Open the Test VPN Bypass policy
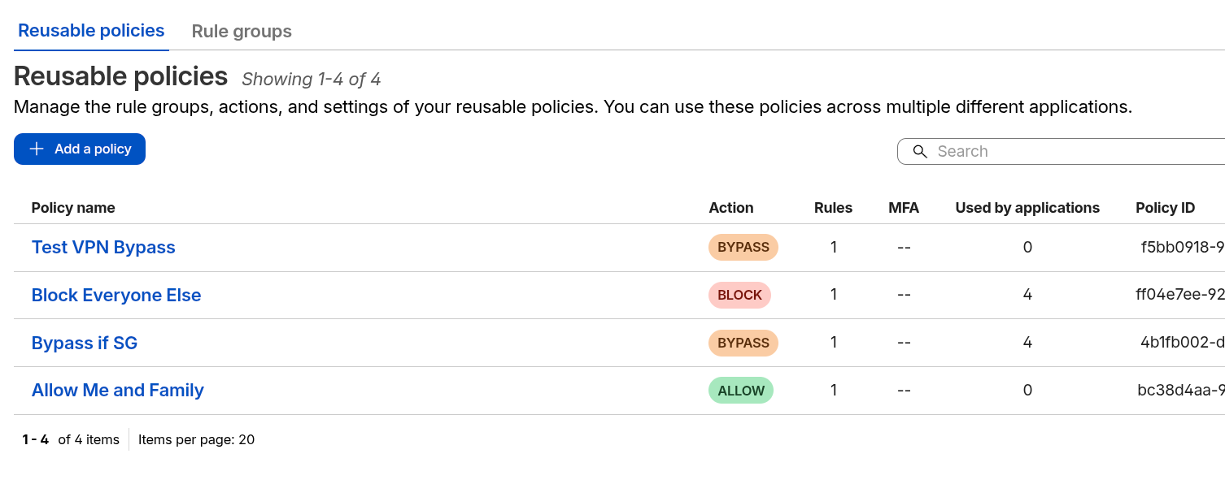 pyautogui.click(x=103, y=248)
